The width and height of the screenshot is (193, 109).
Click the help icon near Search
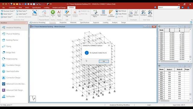click(x=155, y=7)
